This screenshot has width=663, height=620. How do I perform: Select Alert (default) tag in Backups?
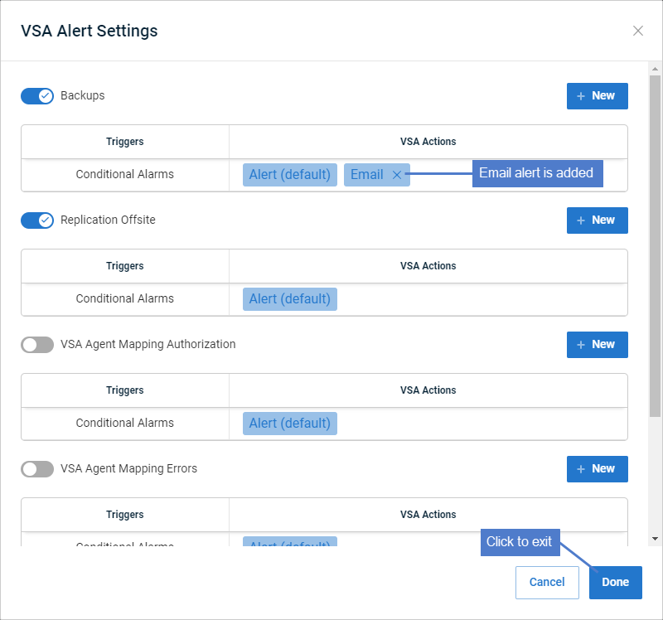[x=289, y=175]
